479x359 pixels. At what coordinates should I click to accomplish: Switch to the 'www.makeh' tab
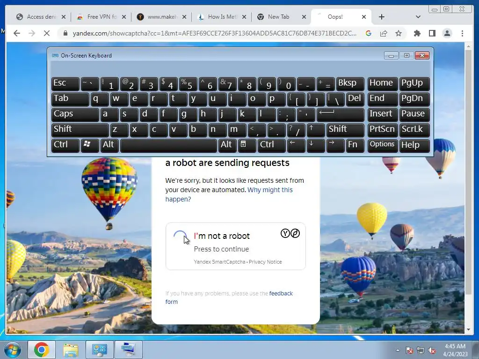[158, 17]
